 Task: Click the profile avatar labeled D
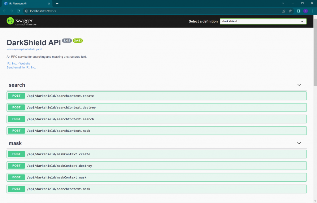tap(305, 11)
